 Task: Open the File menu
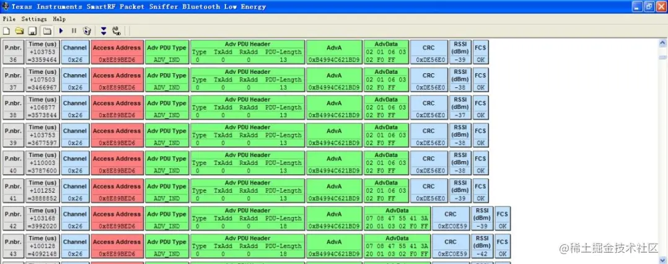(x=9, y=19)
